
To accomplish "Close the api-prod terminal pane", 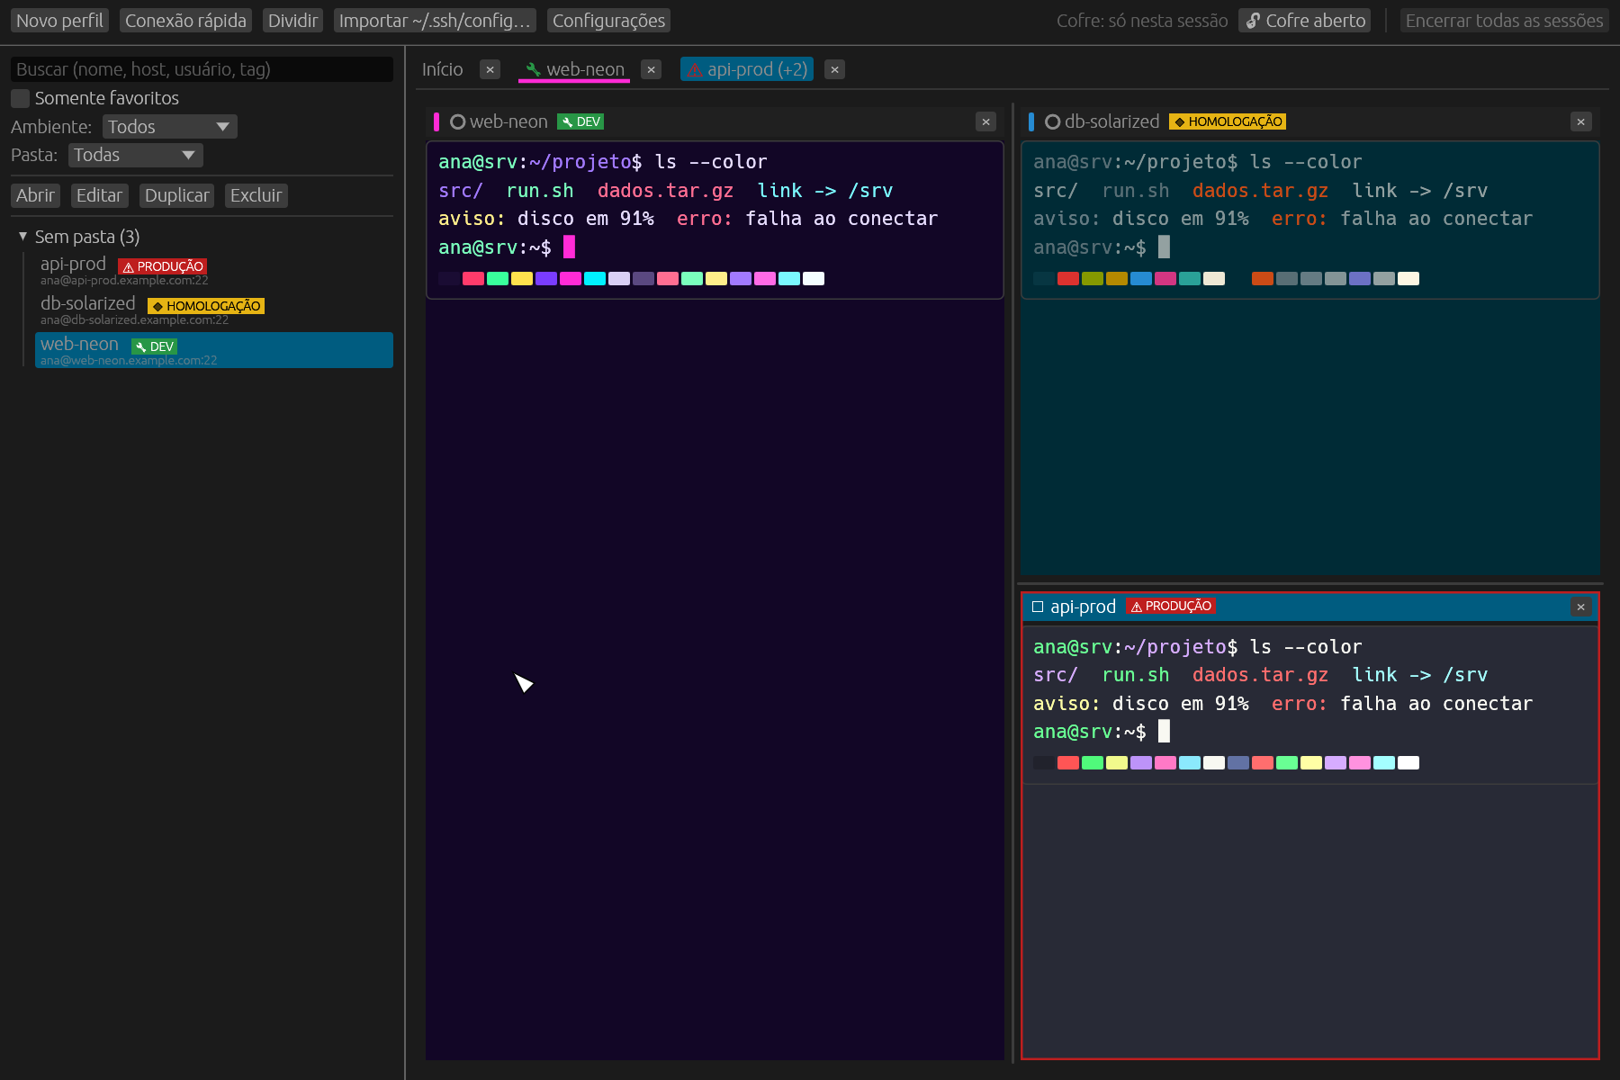I will (1580, 607).
